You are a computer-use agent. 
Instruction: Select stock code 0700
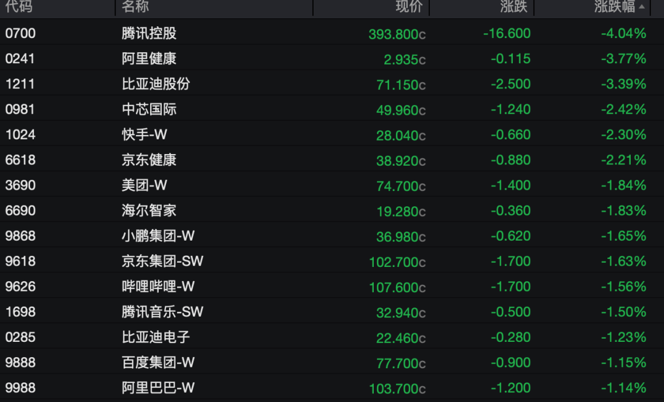20,33
